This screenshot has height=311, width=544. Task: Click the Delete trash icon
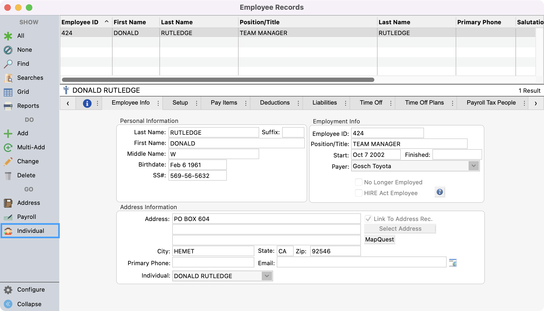tap(8, 175)
